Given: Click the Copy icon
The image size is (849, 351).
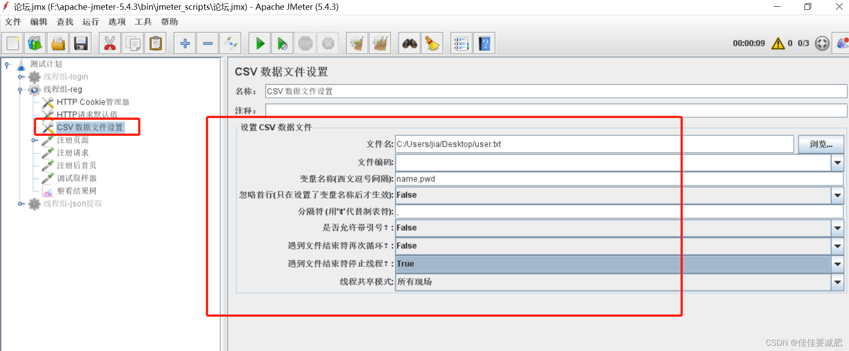Looking at the screenshot, I should pos(133,43).
